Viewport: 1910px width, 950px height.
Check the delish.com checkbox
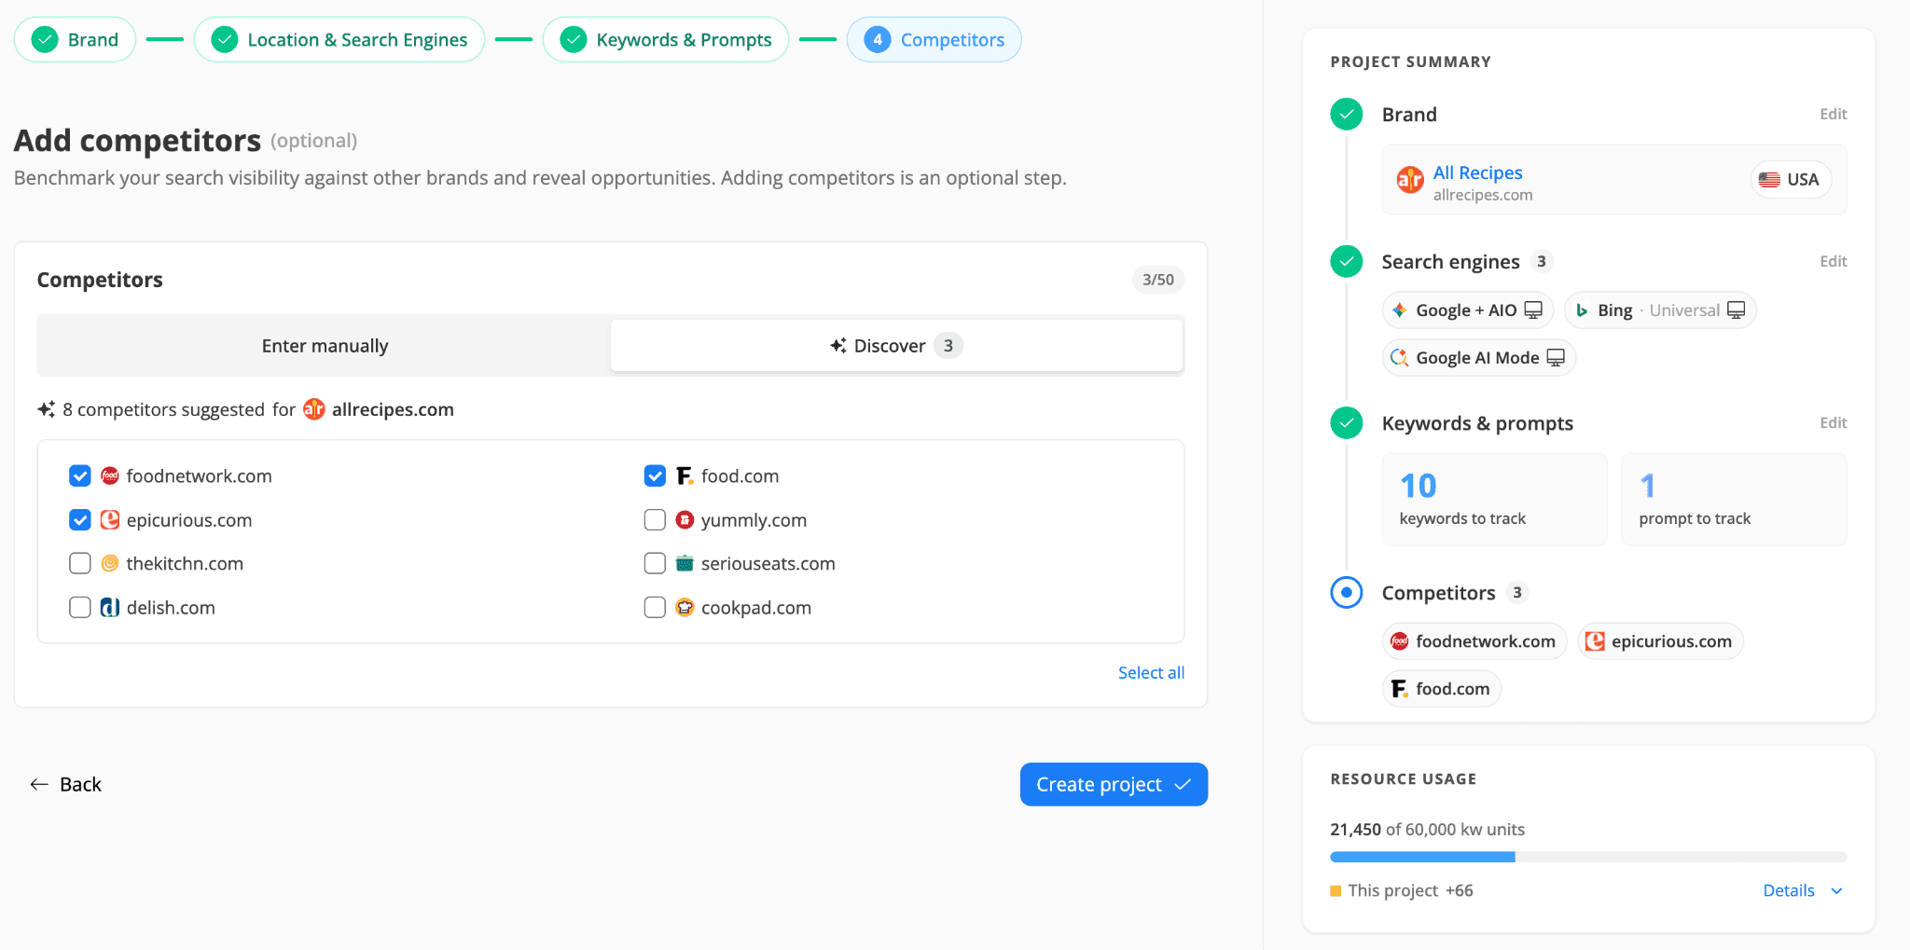80,608
